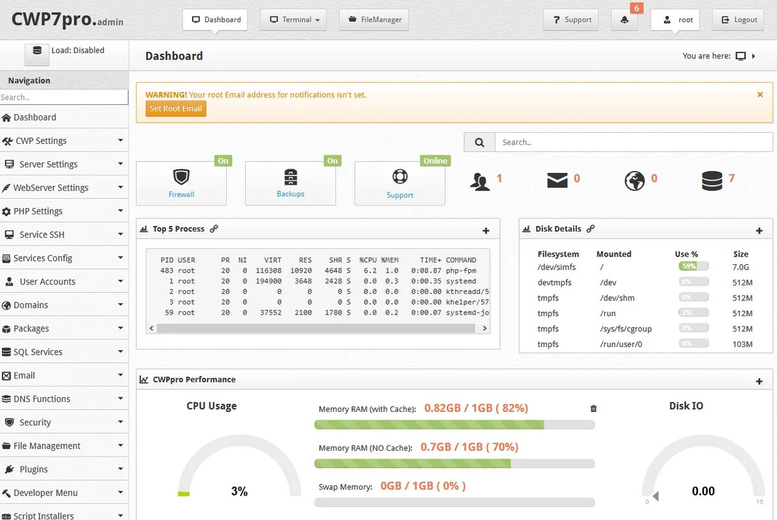
Task: Expand the PHP Settings menu
Action: (x=64, y=211)
